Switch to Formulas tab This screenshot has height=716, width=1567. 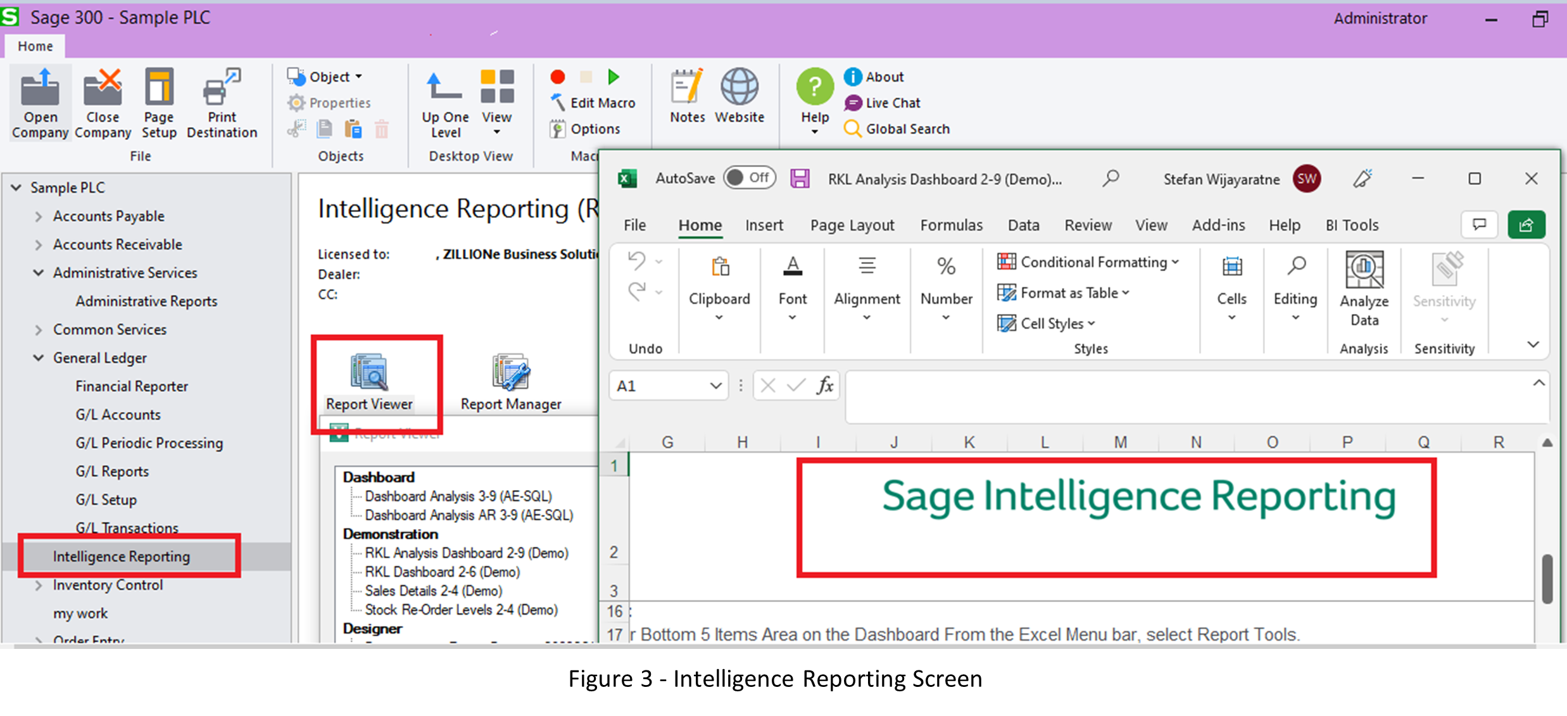[951, 225]
